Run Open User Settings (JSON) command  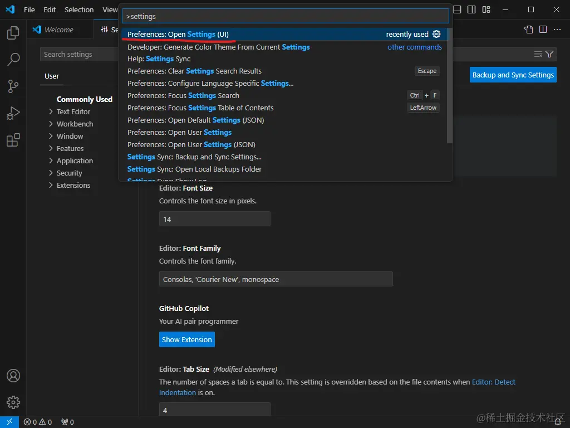pyautogui.click(x=283, y=145)
